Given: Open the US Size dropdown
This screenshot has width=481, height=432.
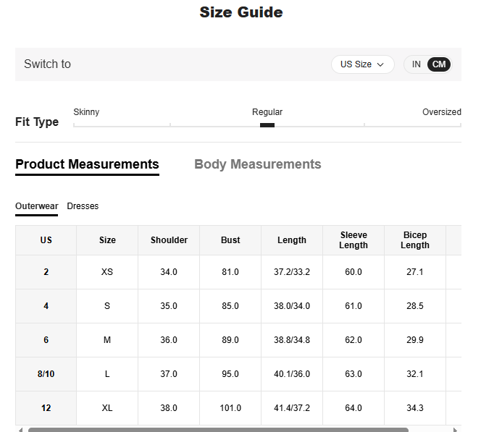Looking at the screenshot, I should pos(361,64).
